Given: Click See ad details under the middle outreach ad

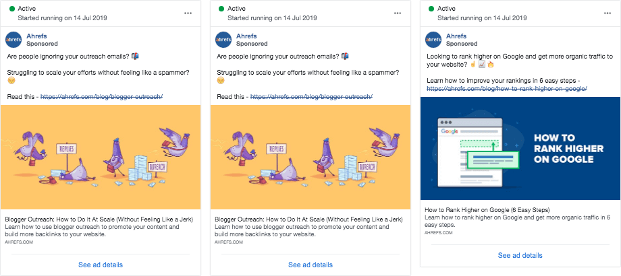Looking at the screenshot, I should tap(310, 265).
